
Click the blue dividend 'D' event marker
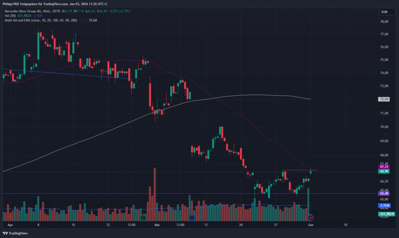click(192, 218)
